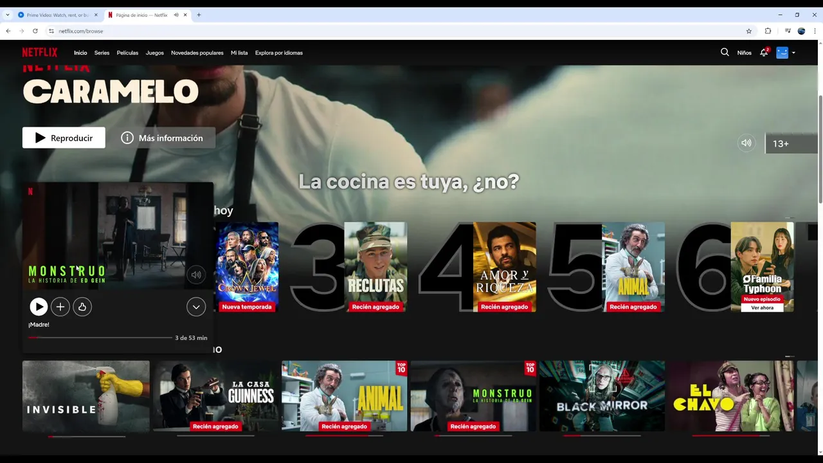The image size is (823, 463).
Task: Click the Netflix logo
Action: (40, 53)
